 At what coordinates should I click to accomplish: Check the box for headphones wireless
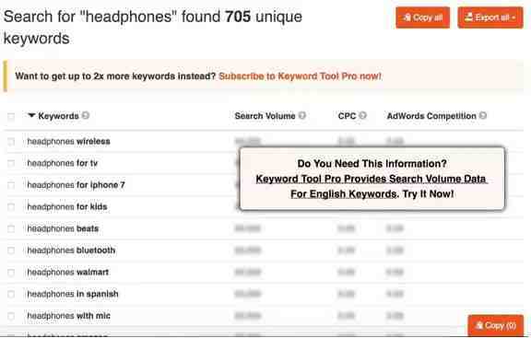(x=11, y=142)
